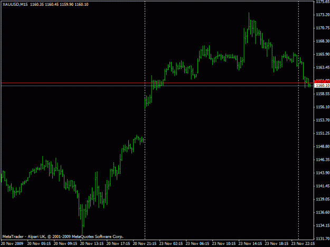This screenshot has width=330, height=247.
Task: Click the 1163.45 price scale label
Action: pos(323,67)
